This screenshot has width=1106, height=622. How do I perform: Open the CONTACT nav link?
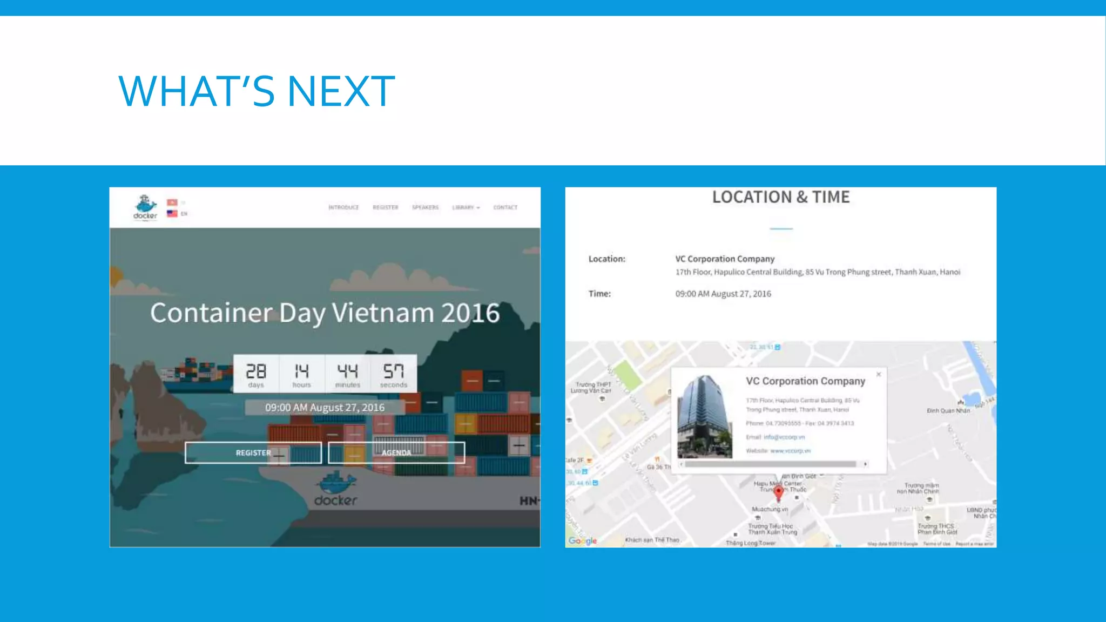point(505,207)
